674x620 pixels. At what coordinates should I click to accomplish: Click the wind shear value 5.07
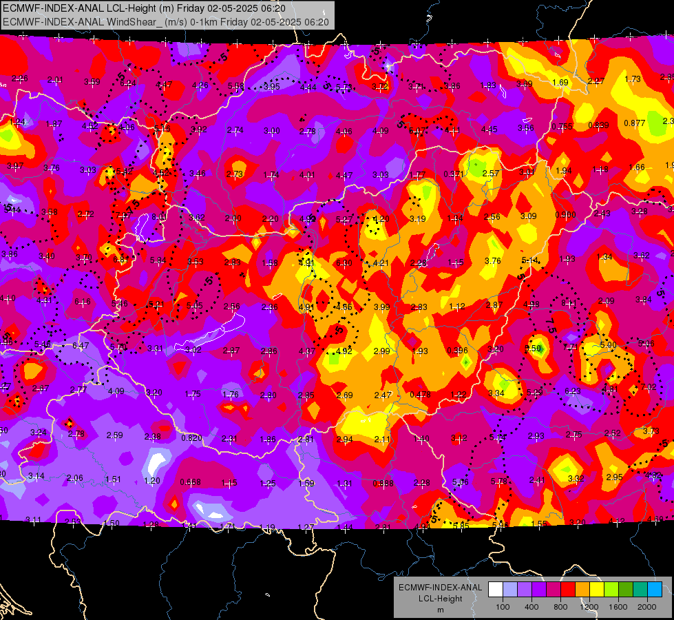[x=417, y=130]
